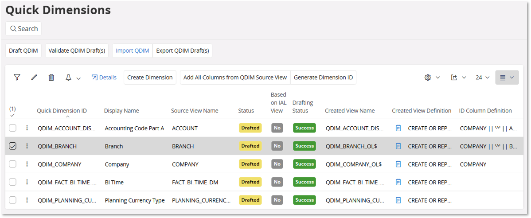
Task: Click the trash delete icon
Action: click(51, 78)
